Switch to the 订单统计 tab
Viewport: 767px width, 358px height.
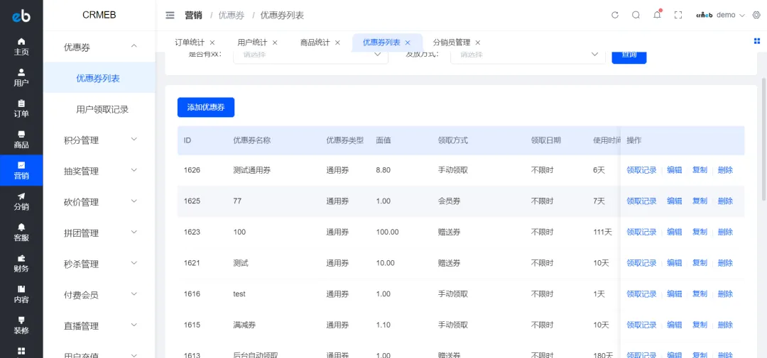pyautogui.click(x=190, y=43)
